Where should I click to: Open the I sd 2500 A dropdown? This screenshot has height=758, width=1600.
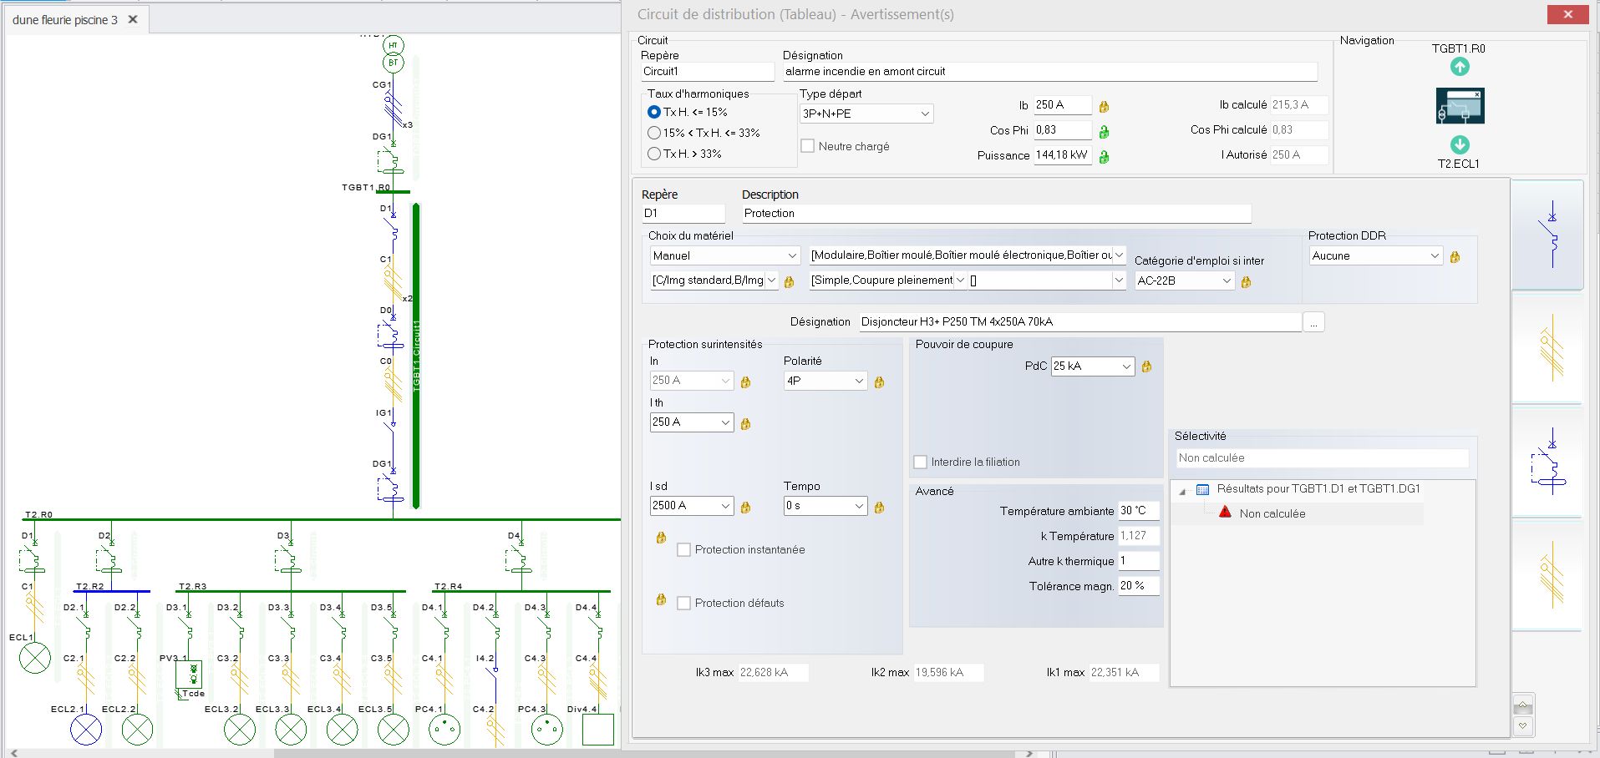(692, 506)
